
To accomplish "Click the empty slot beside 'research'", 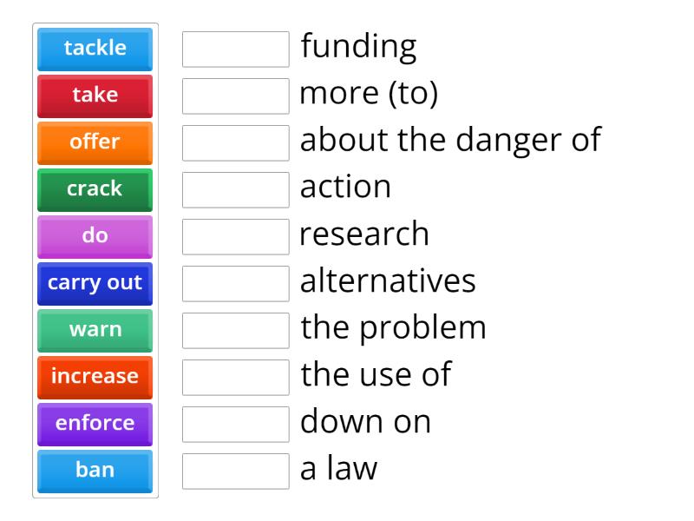I will coord(235,237).
